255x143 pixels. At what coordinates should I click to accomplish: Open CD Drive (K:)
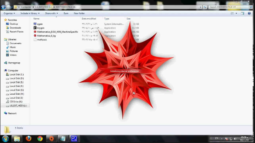click(x=16, y=102)
